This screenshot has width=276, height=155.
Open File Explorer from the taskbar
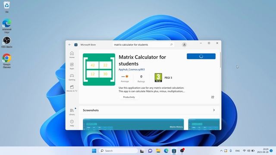coord(158,151)
